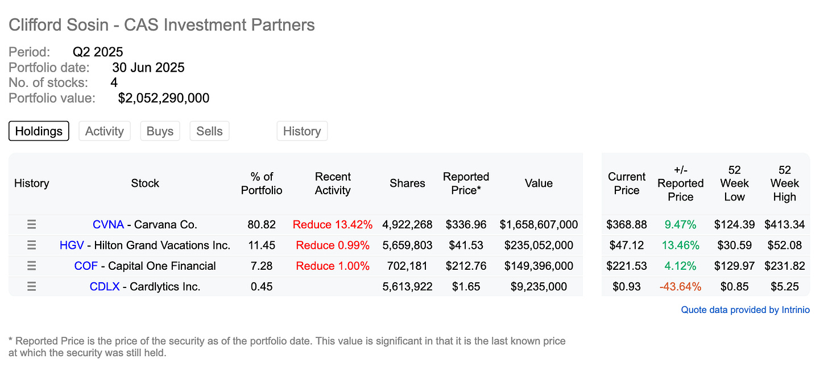Open the Sells tab
This screenshot has width=828, height=376.
point(209,131)
